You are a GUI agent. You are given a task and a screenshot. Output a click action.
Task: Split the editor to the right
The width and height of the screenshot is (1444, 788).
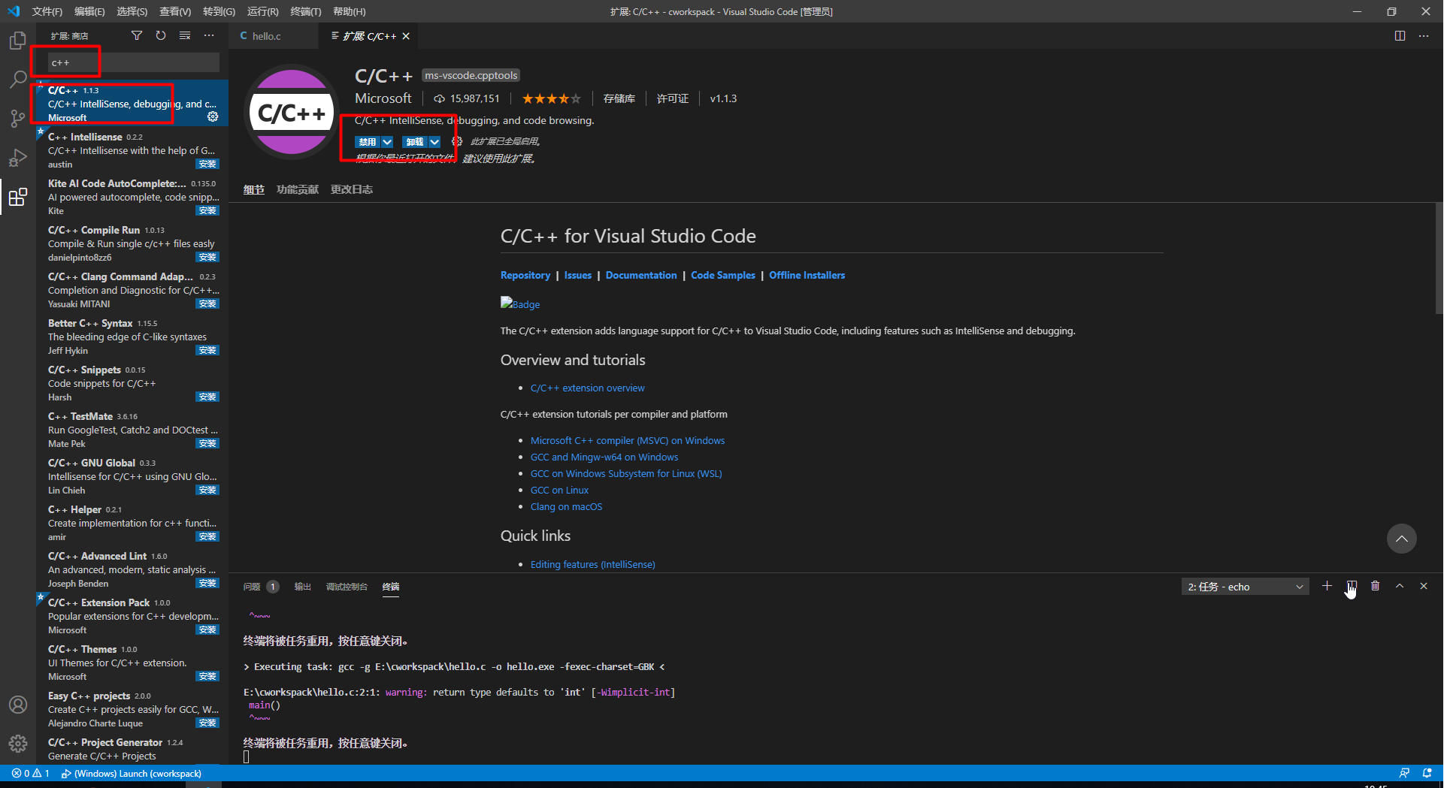tap(1400, 35)
